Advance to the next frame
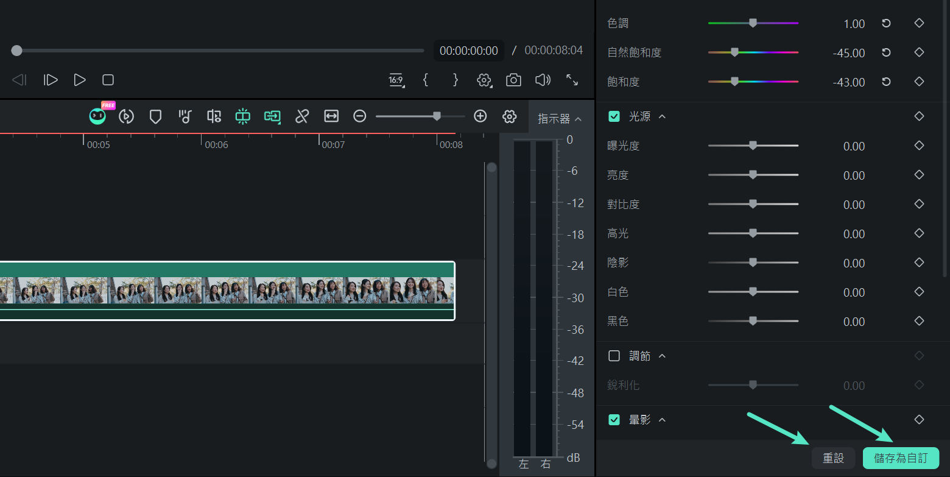950x477 pixels. pyautogui.click(x=51, y=80)
